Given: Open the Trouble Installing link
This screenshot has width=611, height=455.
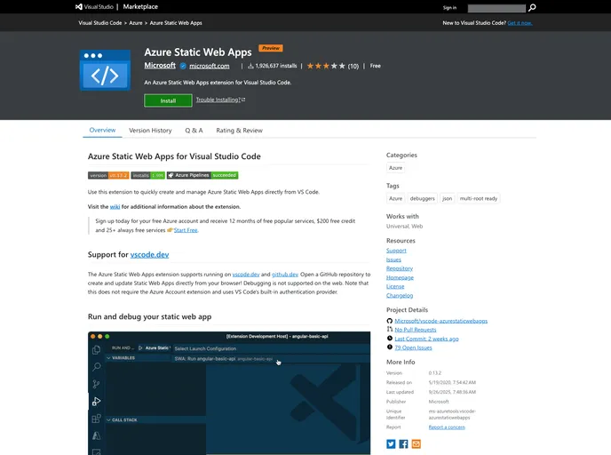Looking at the screenshot, I should pos(220,100).
